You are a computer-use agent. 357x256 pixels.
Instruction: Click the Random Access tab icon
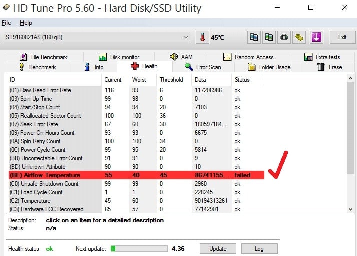coord(227,57)
